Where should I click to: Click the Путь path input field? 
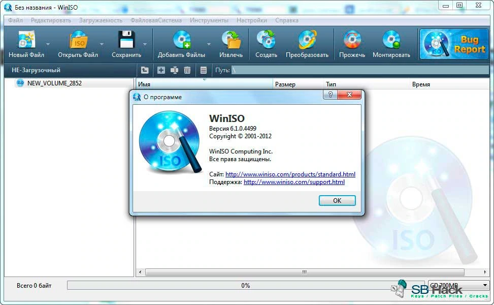coord(360,70)
